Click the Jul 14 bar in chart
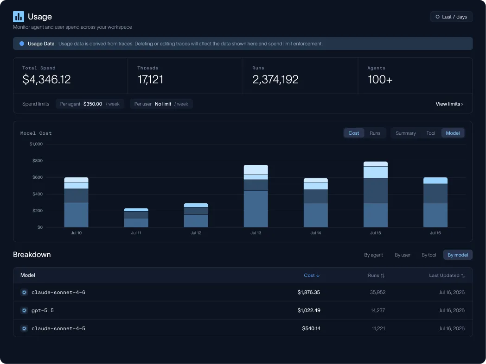 [x=315, y=203]
